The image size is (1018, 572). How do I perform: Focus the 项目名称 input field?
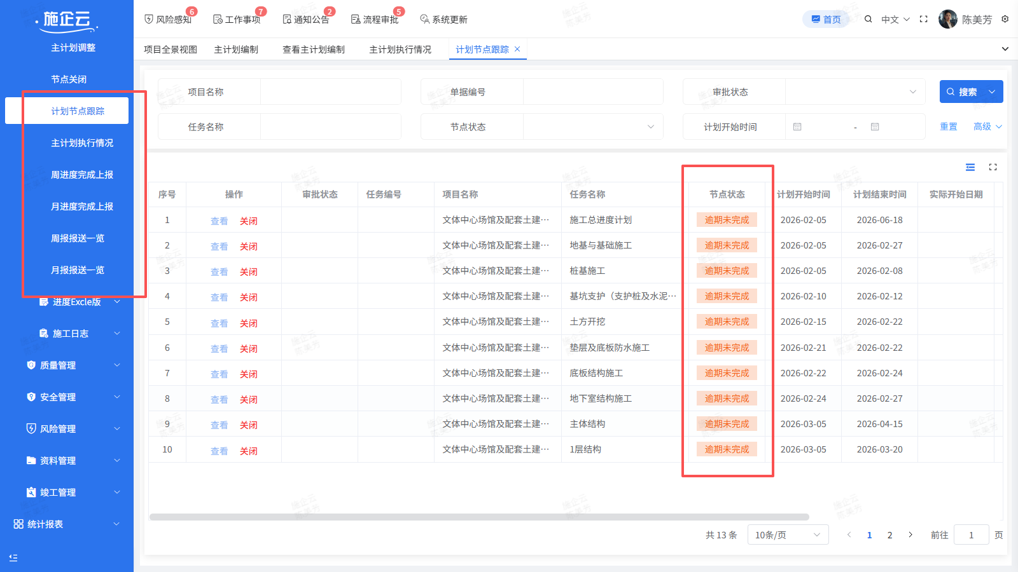331,92
